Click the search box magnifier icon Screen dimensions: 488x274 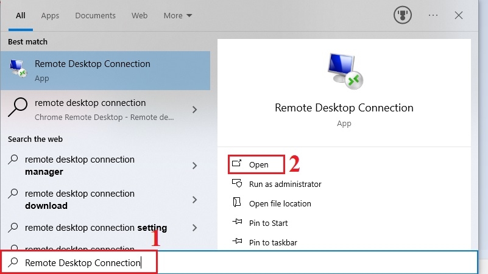pyautogui.click(x=13, y=262)
